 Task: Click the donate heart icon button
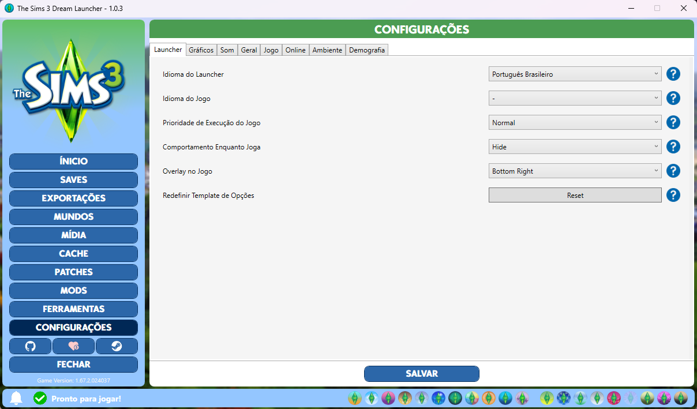(x=73, y=346)
